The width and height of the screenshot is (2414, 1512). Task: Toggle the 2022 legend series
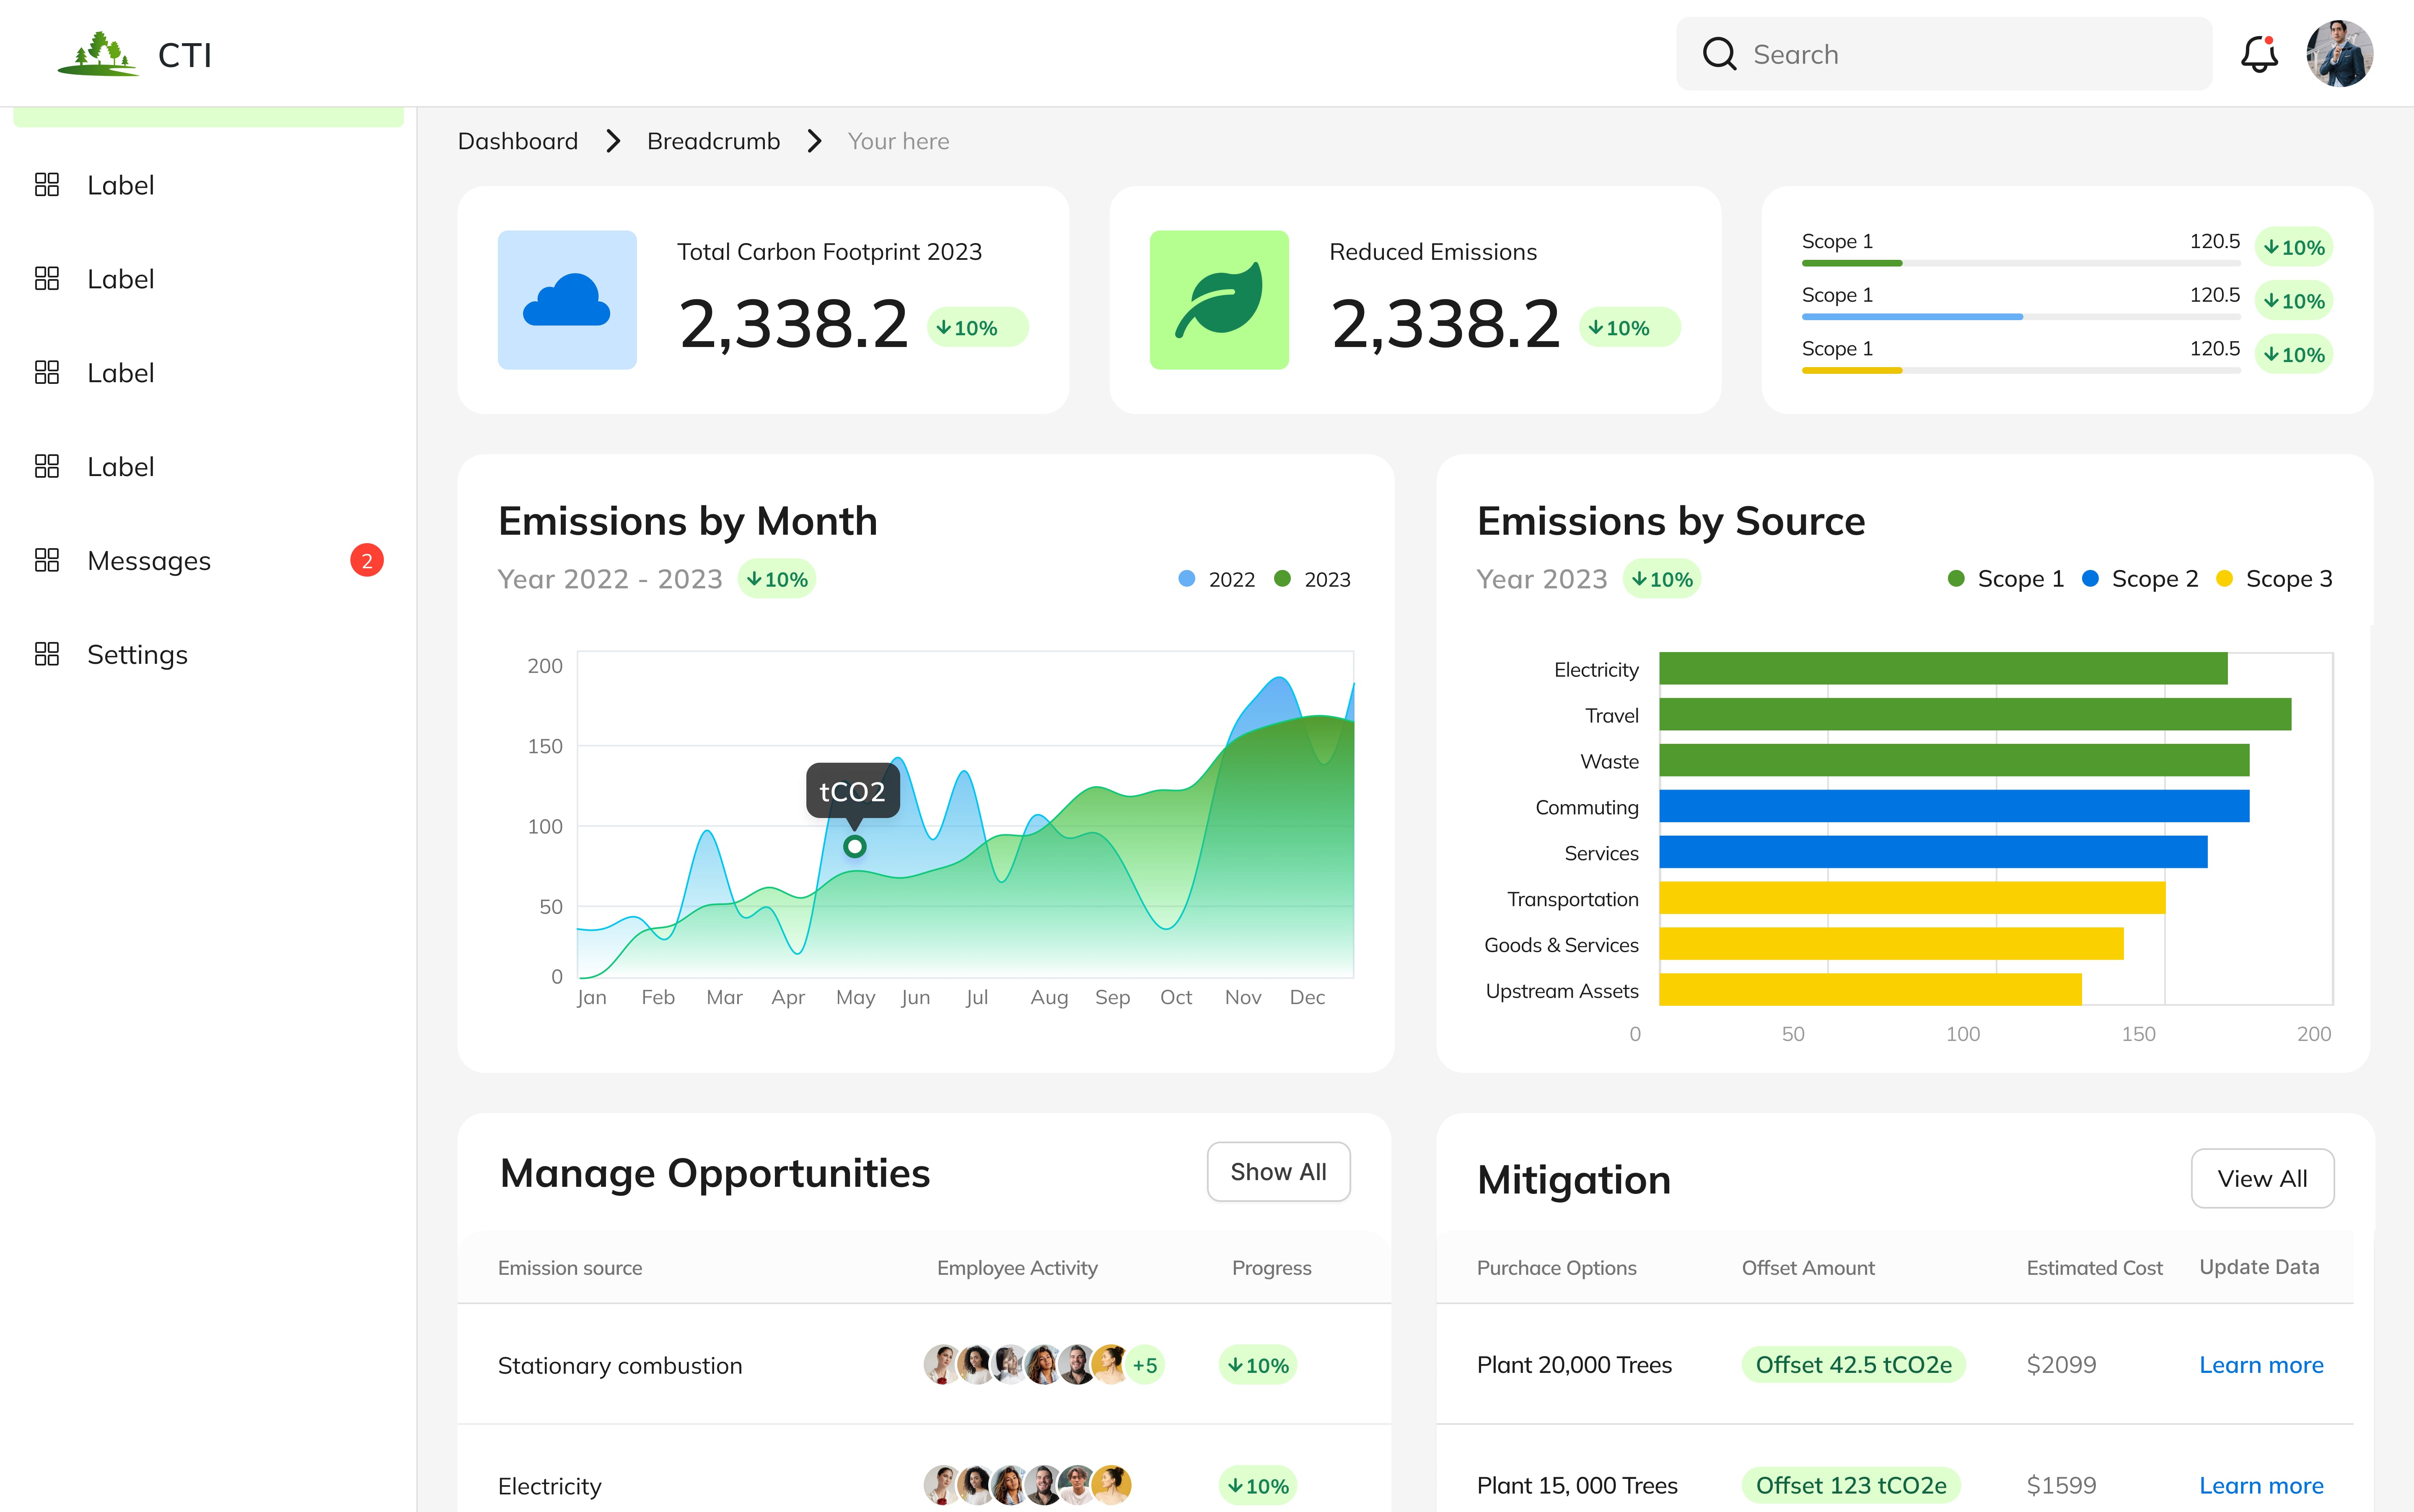(x=1217, y=579)
